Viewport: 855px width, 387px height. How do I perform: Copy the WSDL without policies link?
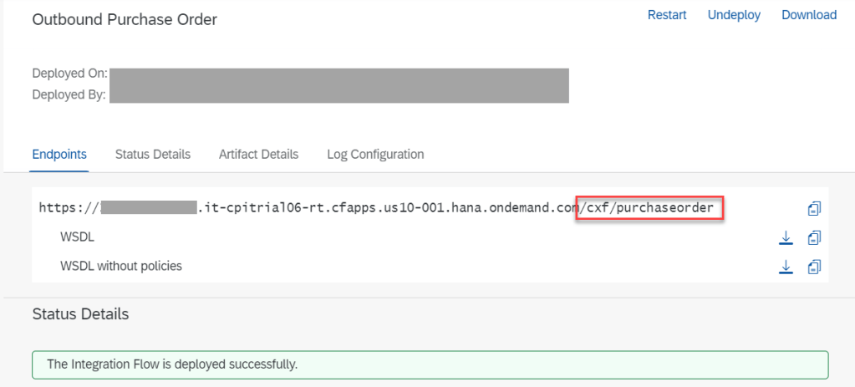pyautogui.click(x=814, y=267)
